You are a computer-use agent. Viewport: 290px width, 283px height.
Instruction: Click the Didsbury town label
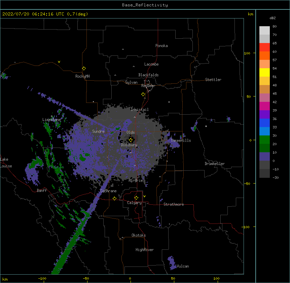point(129,145)
